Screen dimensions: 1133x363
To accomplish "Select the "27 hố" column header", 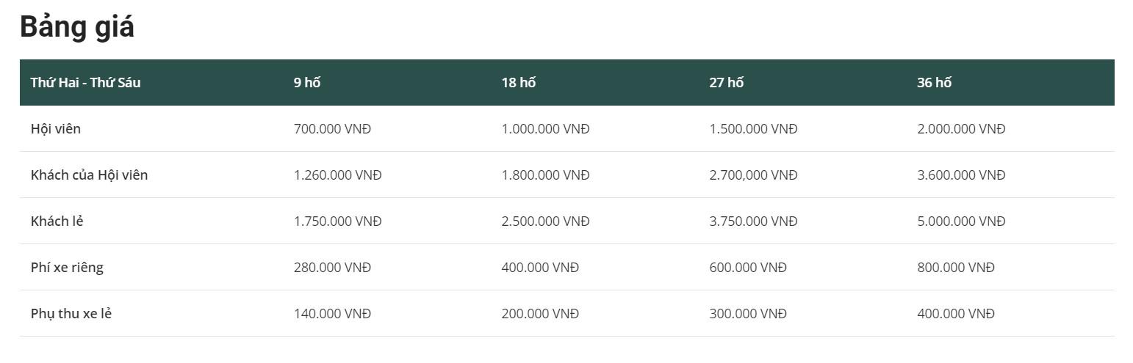I will 726,82.
